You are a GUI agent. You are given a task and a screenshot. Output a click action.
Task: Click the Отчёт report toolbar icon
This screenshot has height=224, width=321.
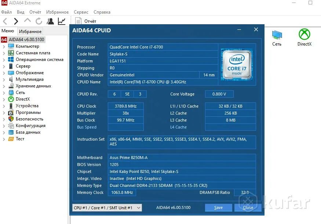[78, 21]
